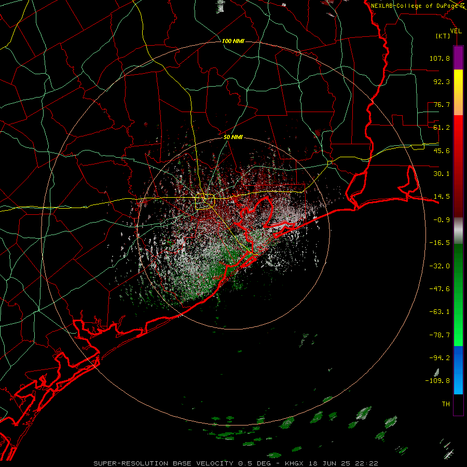Click the -63.1 velocity scale value
467x467 pixels.
[439, 312]
